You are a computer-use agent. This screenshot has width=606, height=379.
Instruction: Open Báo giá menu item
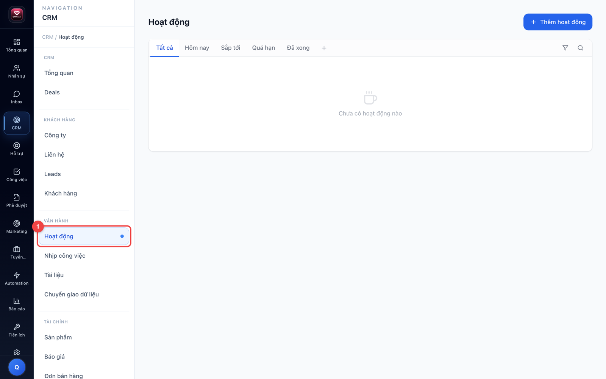(x=84, y=357)
